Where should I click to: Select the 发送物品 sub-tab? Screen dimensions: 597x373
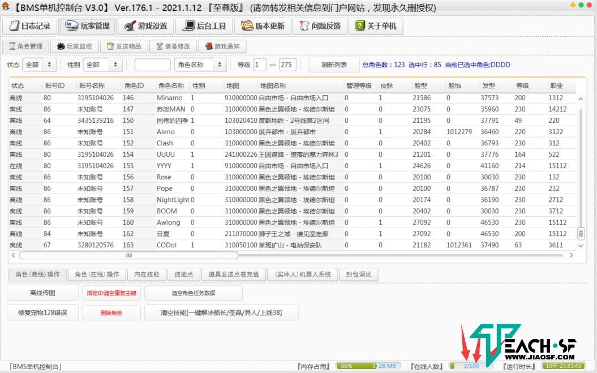tap(124, 46)
